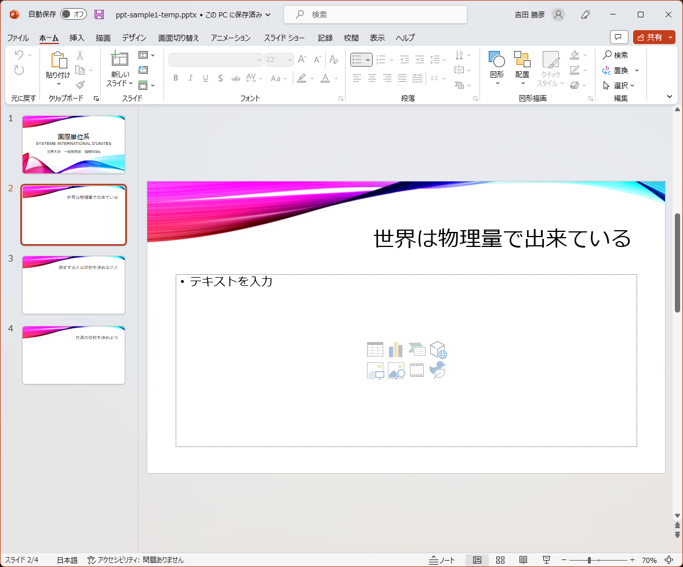Apply underline formatting
Viewport: 683px width, 567px height.
pyautogui.click(x=205, y=77)
